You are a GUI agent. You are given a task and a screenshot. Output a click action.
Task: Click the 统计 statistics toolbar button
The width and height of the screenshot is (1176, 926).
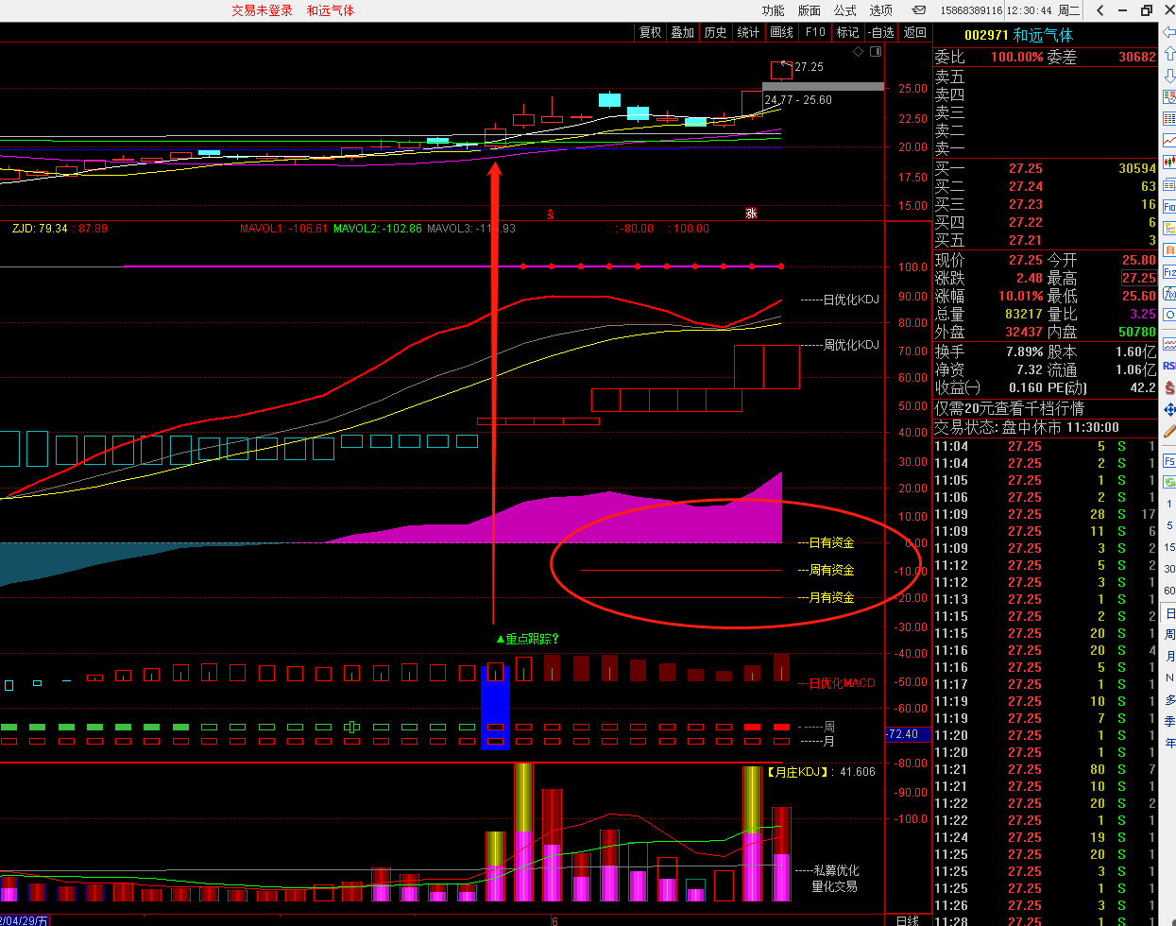748,32
